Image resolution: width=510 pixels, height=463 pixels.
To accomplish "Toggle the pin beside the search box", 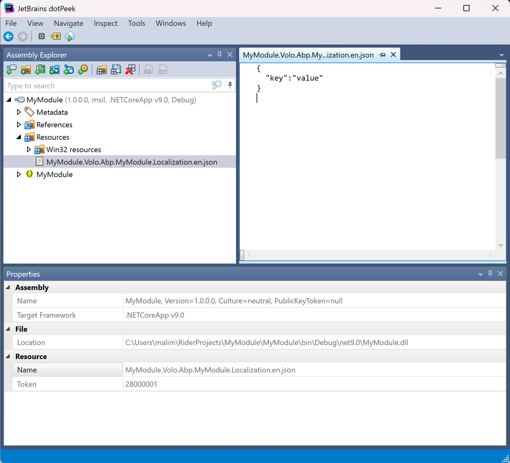I will click(230, 85).
